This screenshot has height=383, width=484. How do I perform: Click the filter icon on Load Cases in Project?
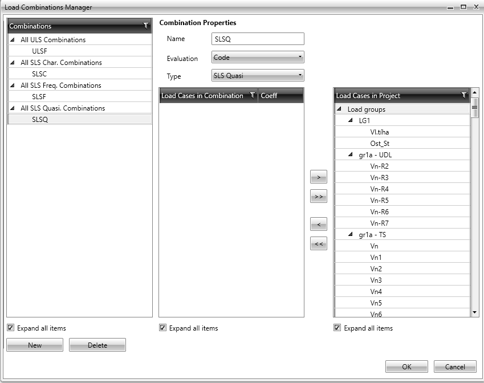pyautogui.click(x=465, y=96)
